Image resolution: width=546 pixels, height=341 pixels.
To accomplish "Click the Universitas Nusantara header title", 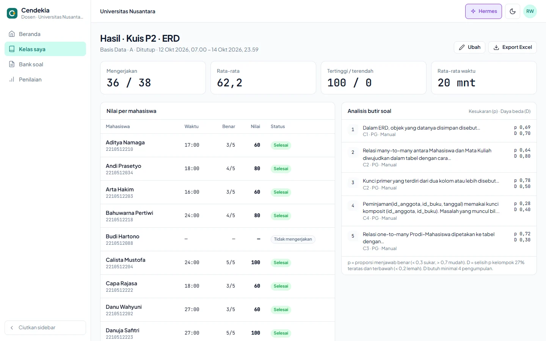I will (128, 11).
